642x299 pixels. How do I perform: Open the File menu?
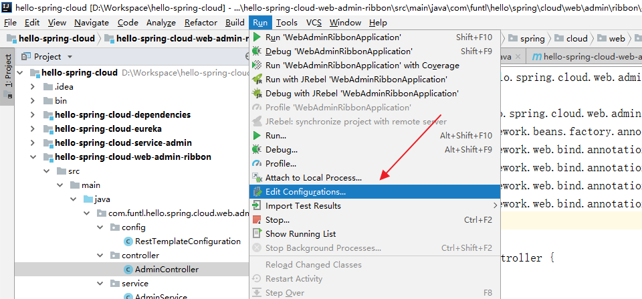tap(10, 23)
